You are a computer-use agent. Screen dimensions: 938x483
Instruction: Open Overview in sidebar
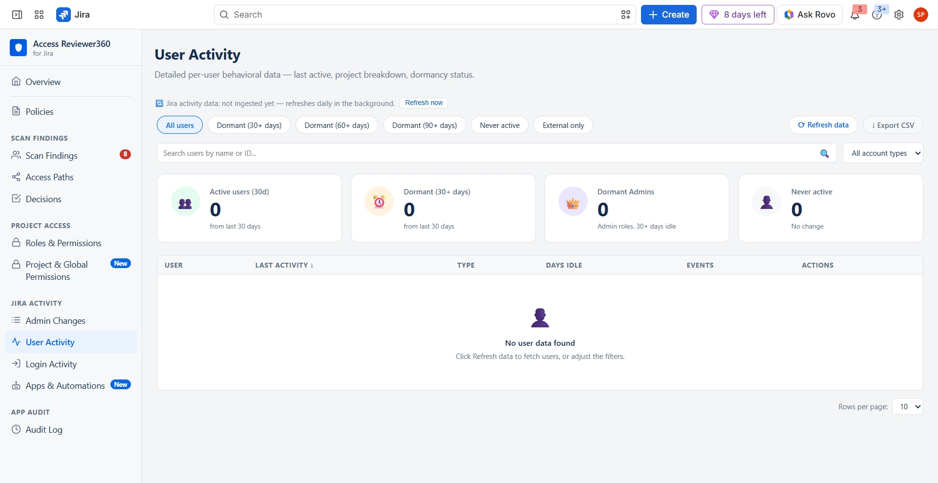[x=71, y=82]
